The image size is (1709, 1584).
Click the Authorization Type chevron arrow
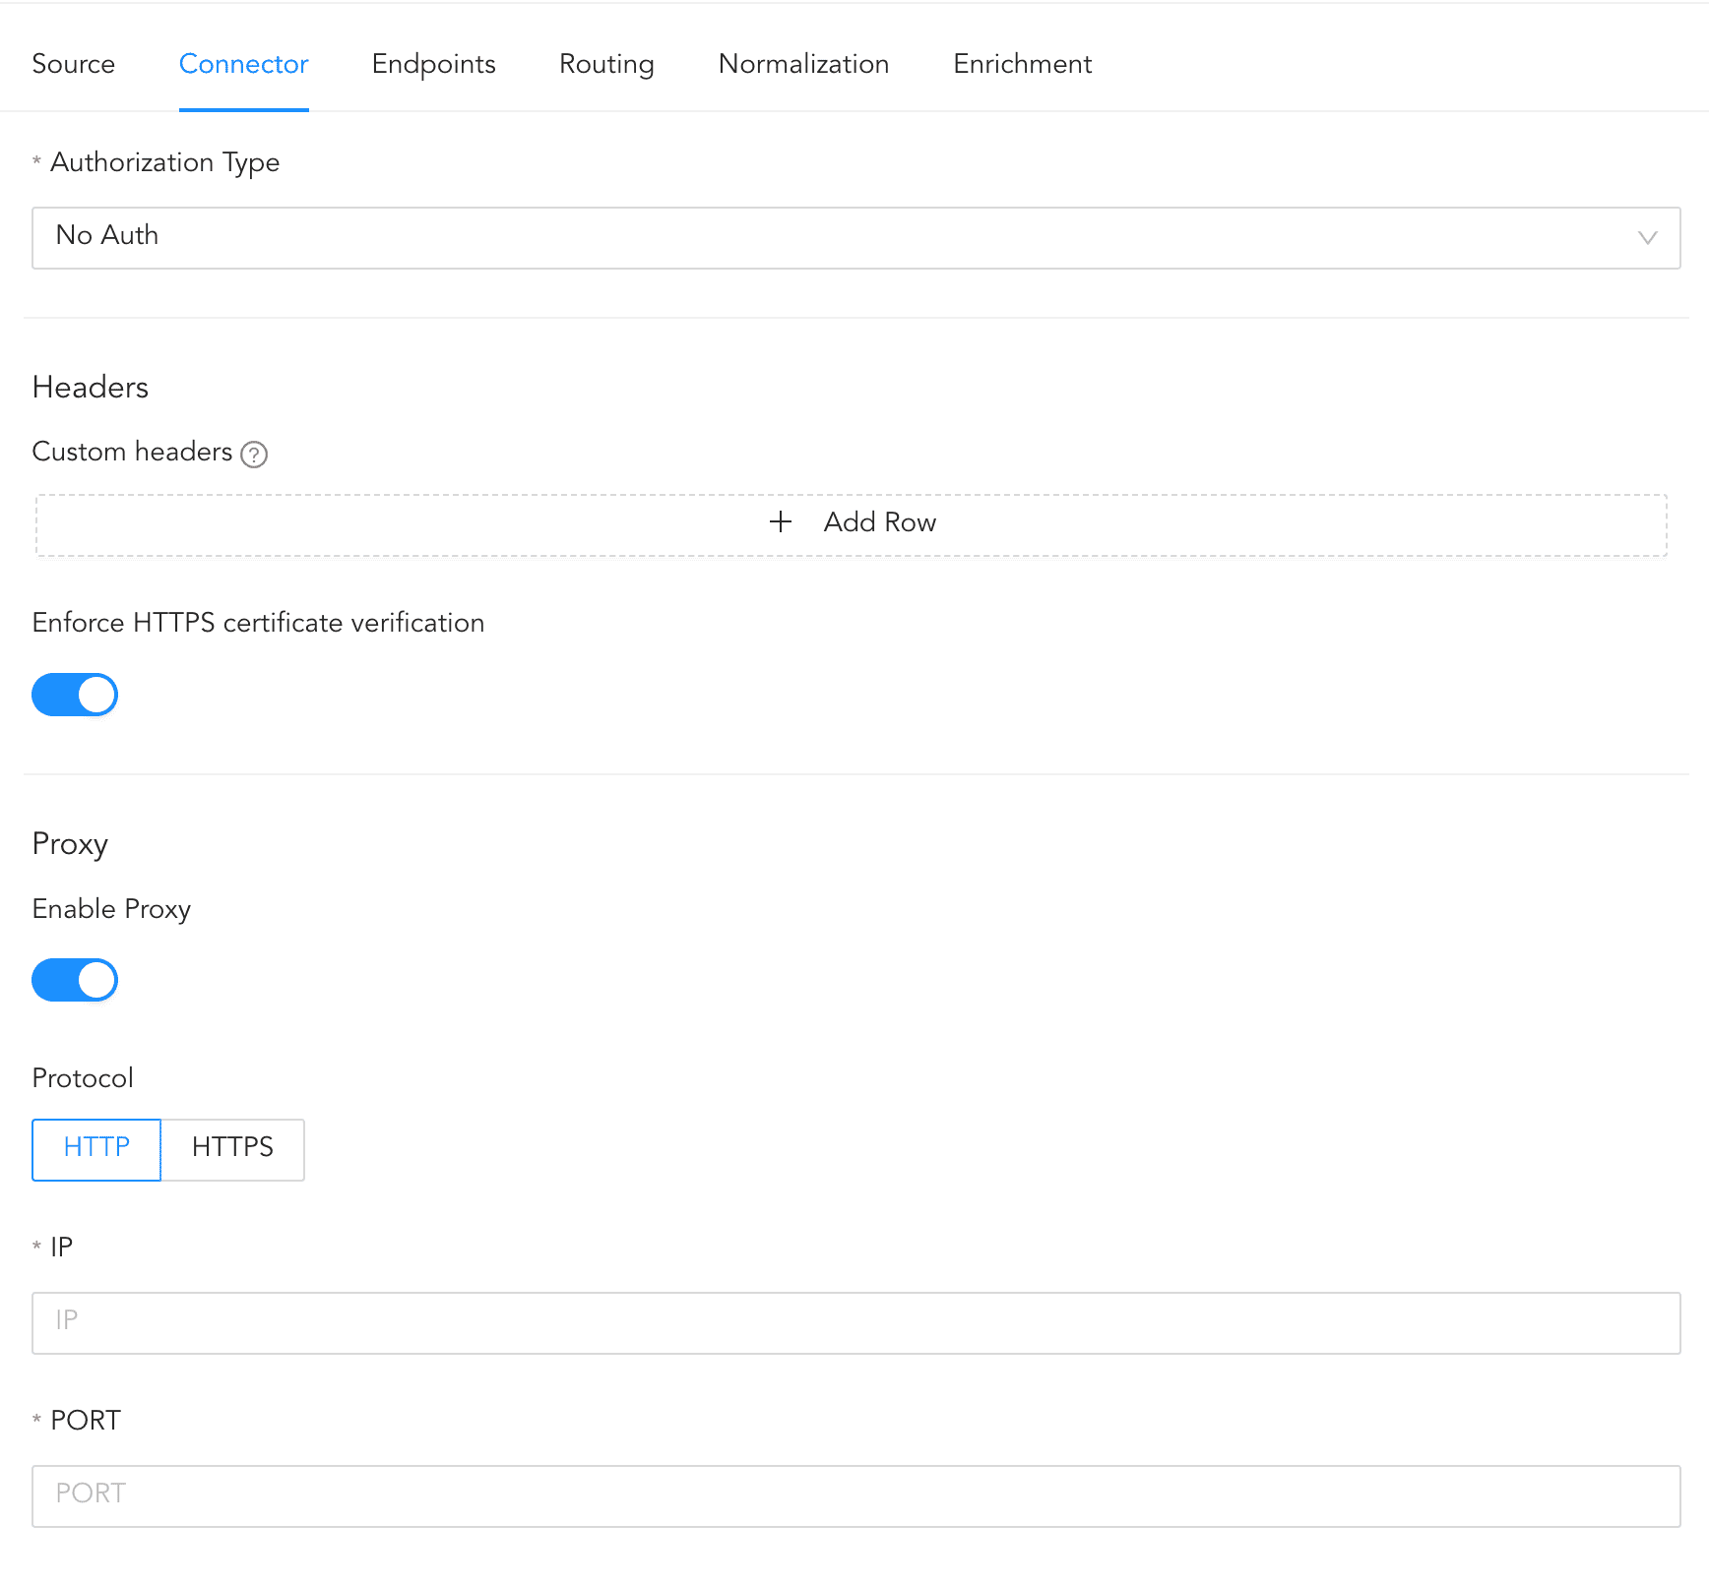pos(1647,238)
